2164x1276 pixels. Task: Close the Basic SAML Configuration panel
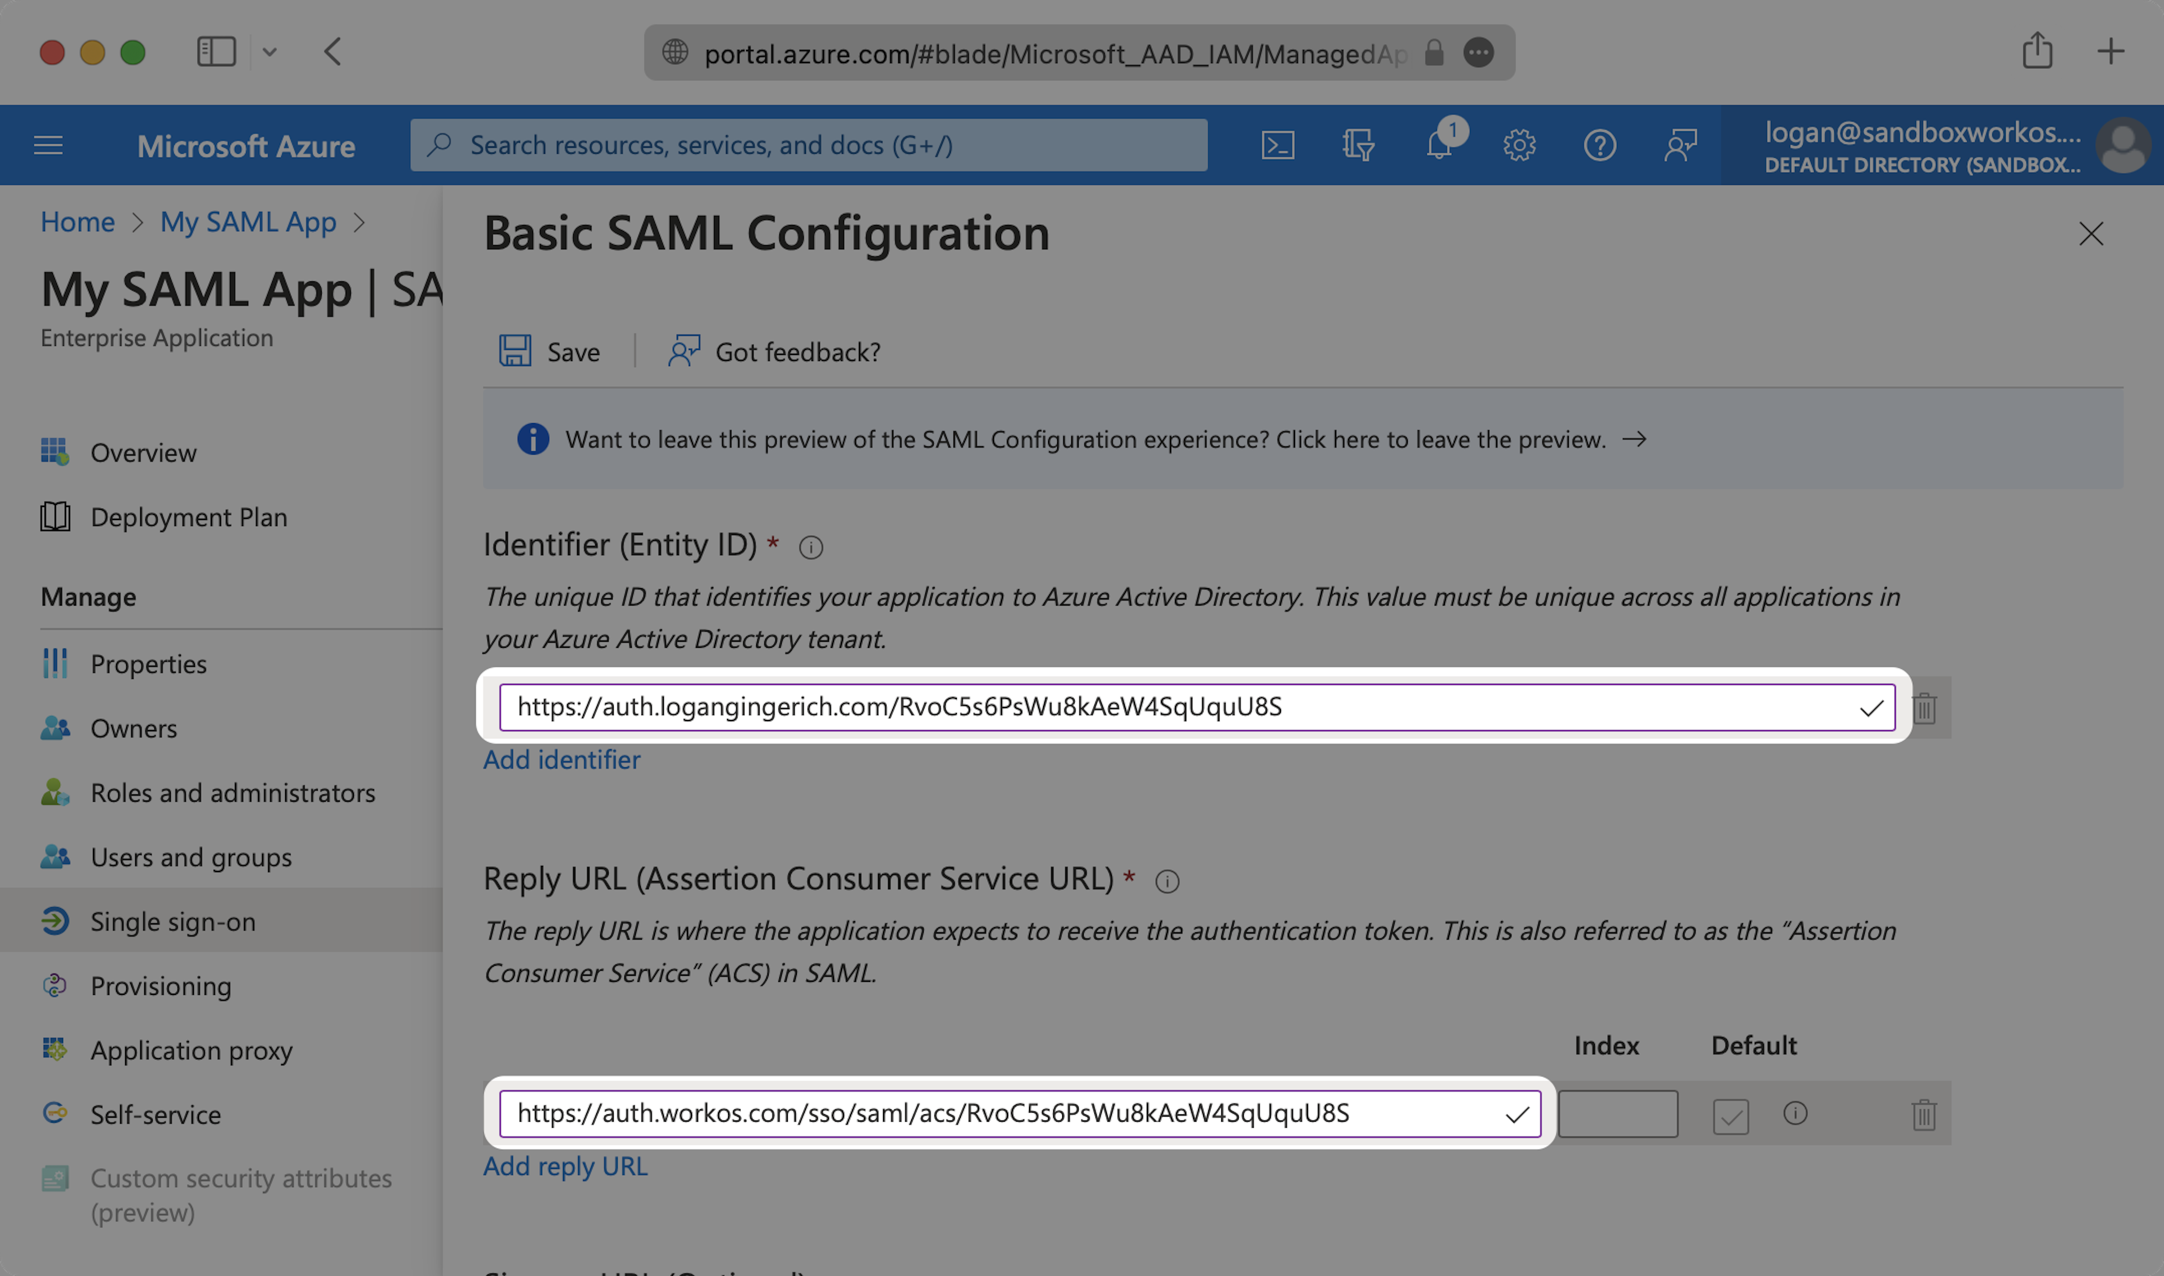click(2091, 234)
